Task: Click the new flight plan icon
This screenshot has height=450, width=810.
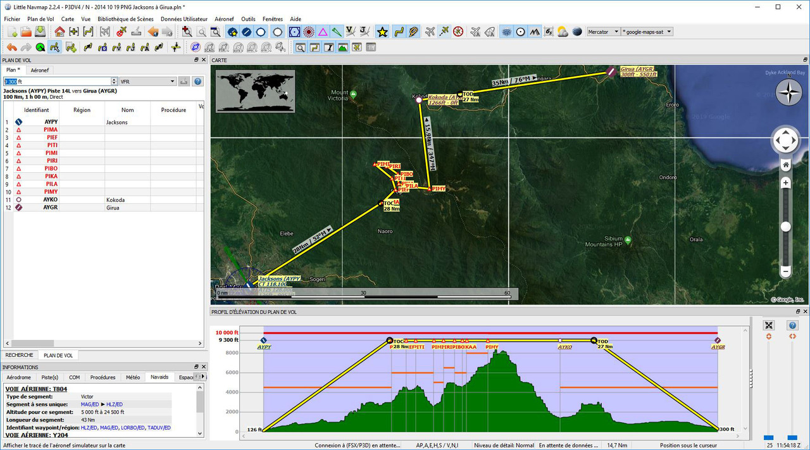Action: point(11,32)
